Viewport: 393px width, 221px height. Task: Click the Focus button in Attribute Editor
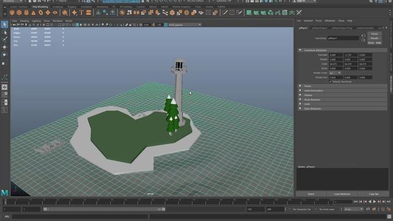pyautogui.click(x=375, y=34)
